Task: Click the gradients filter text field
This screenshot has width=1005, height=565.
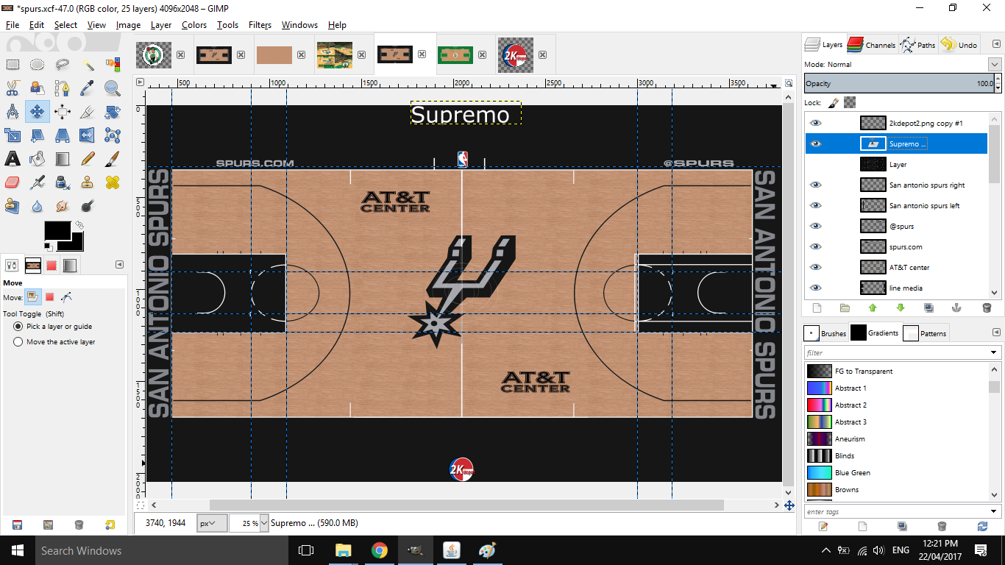Action: click(x=896, y=352)
